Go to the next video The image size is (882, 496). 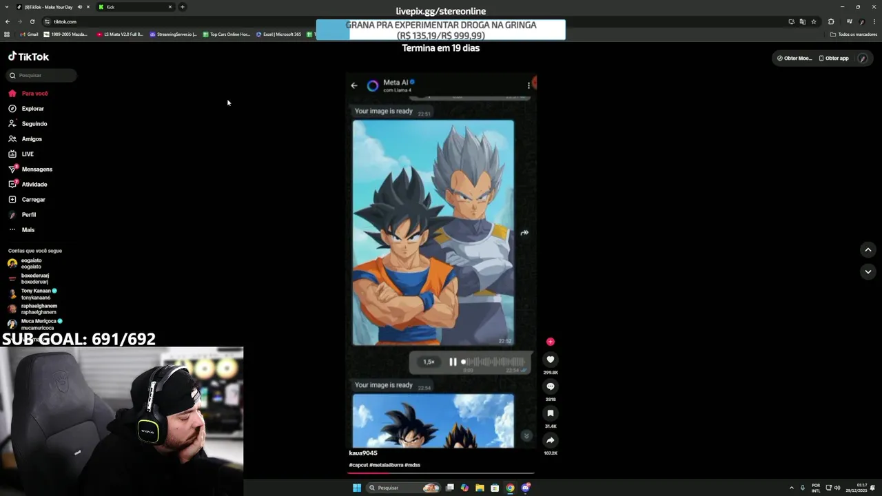pyautogui.click(x=868, y=272)
